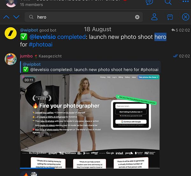The width and height of the screenshot is (191, 176).
Task: Click the yahoo! logo in the press strip
Action: 95,153
